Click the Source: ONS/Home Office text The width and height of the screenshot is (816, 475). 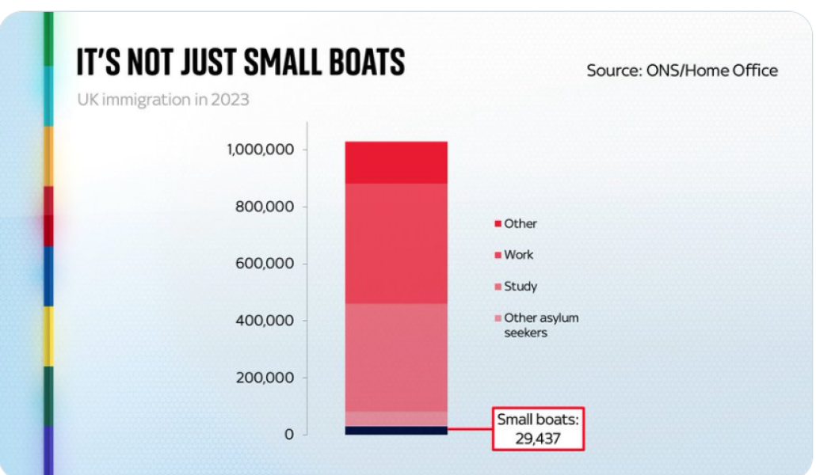tap(682, 70)
